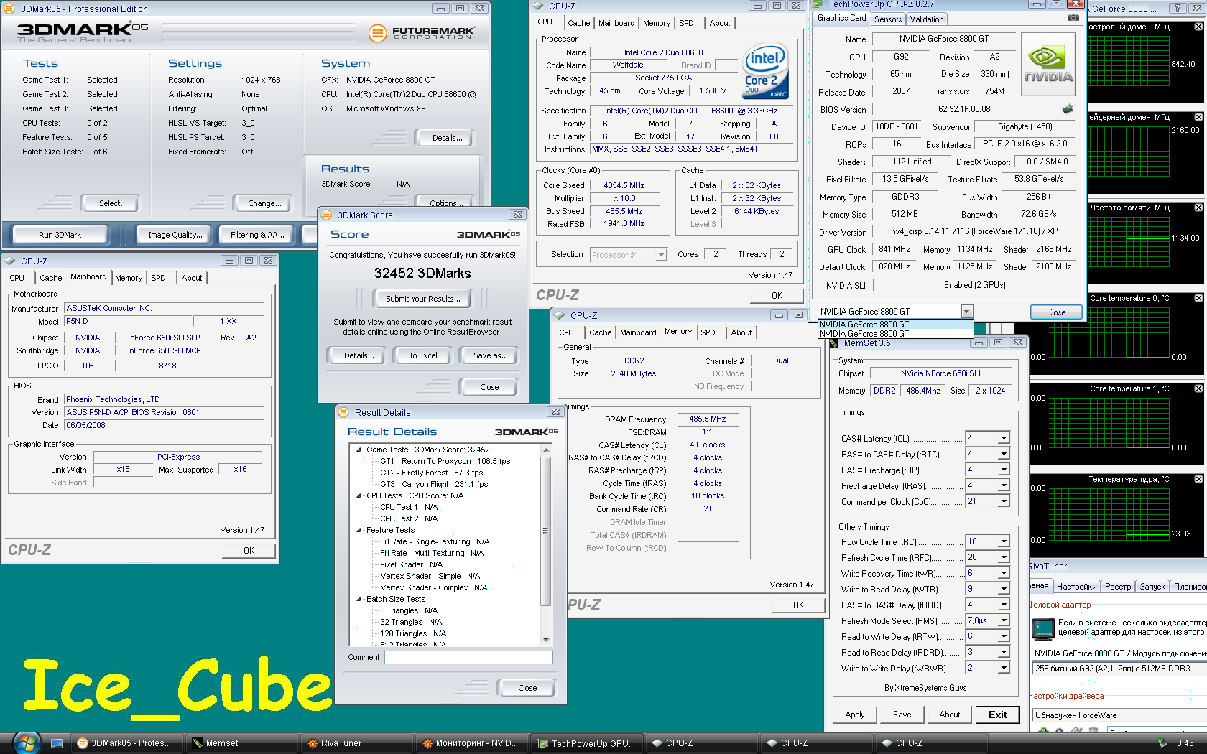Collapse the Feature Tests tree node
Viewport: 1207px width, 754px height.
(x=359, y=530)
